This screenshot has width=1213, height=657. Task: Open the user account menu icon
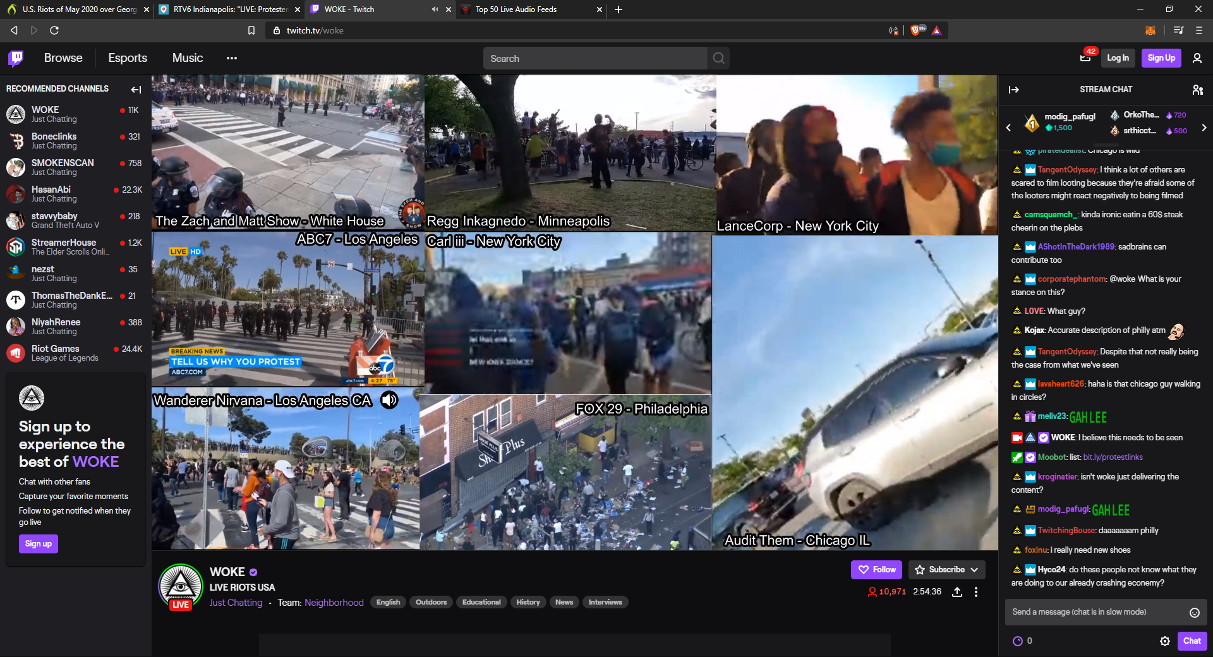[x=1197, y=58]
